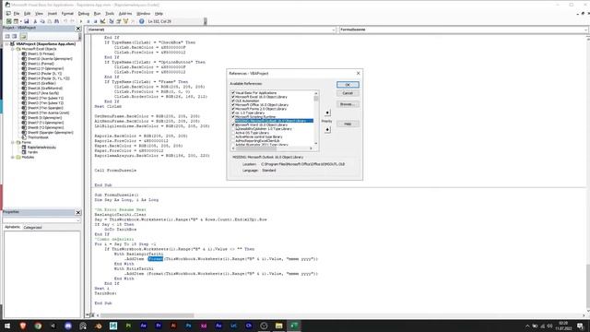The image size is (590, 332).
Task: Click OK in References dialog
Action: (348, 85)
